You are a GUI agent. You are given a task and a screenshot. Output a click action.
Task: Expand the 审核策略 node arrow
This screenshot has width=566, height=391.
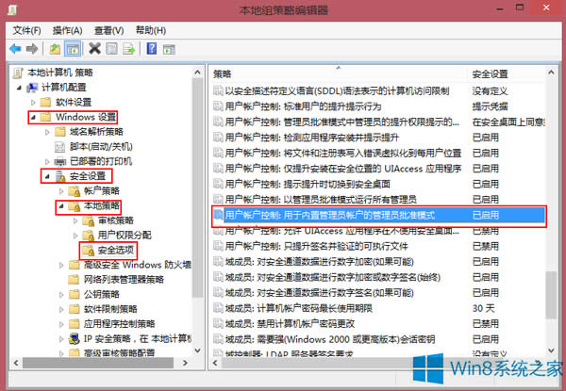point(75,220)
